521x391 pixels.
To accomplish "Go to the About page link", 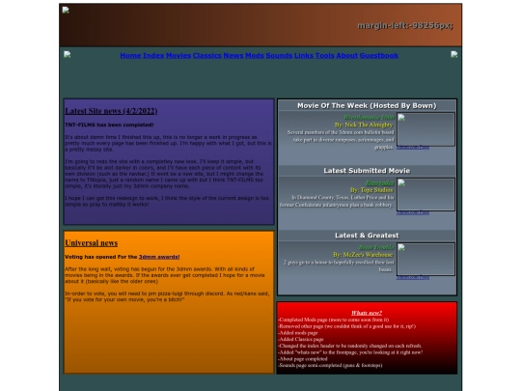I will point(347,56).
